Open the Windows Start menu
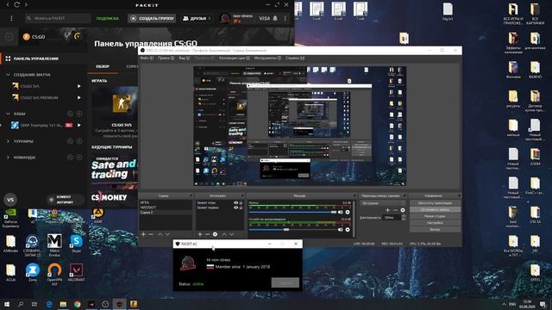This screenshot has width=552, height=310. pyautogui.click(x=7, y=304)
